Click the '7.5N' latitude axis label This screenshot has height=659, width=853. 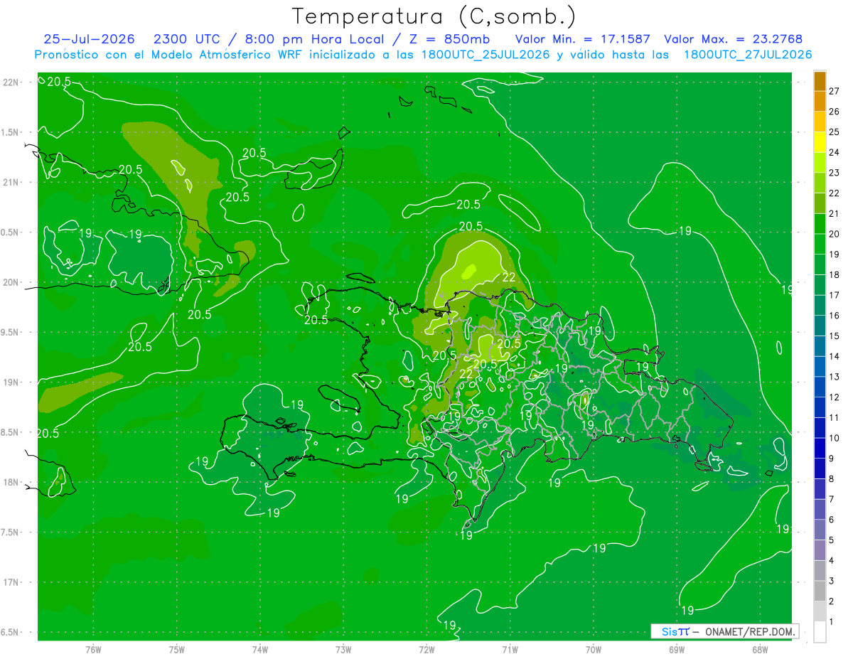point(11,532)
